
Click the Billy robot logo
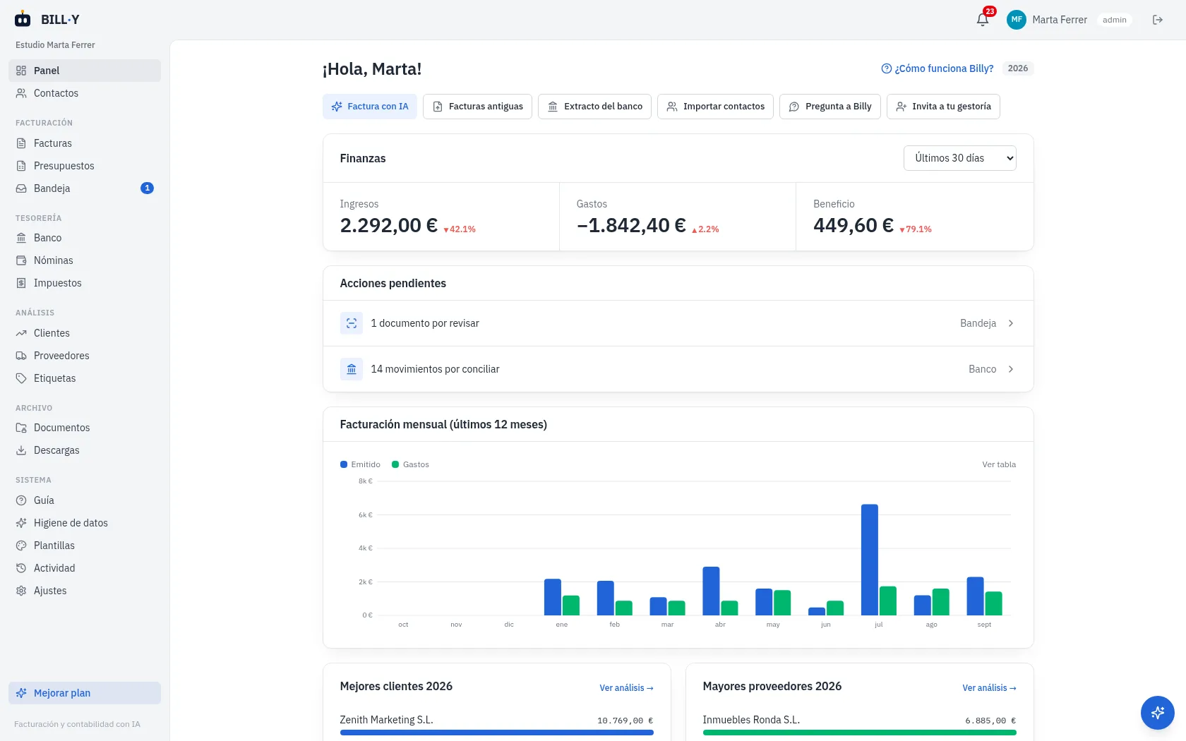point(23,19)
